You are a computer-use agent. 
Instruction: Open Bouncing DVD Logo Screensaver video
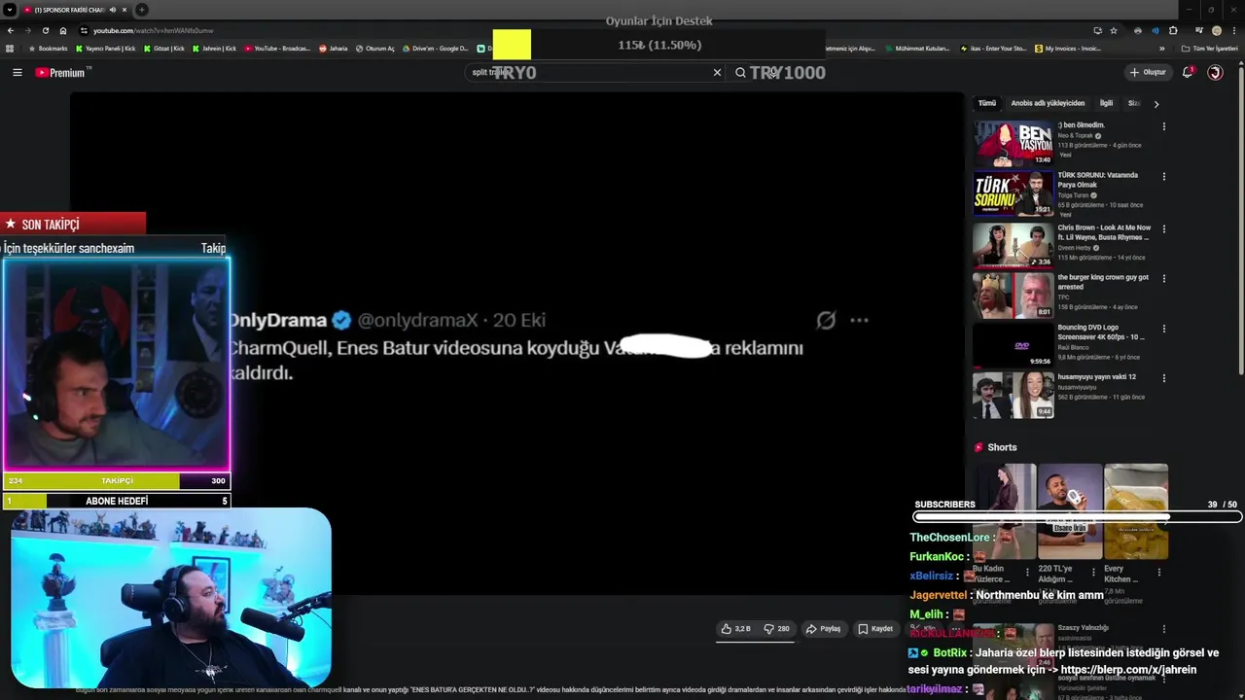[1013, 344]
